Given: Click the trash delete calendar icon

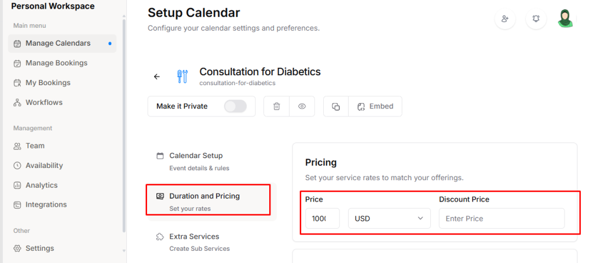Looking at the screenshot, I should click(x=277, y=107).
